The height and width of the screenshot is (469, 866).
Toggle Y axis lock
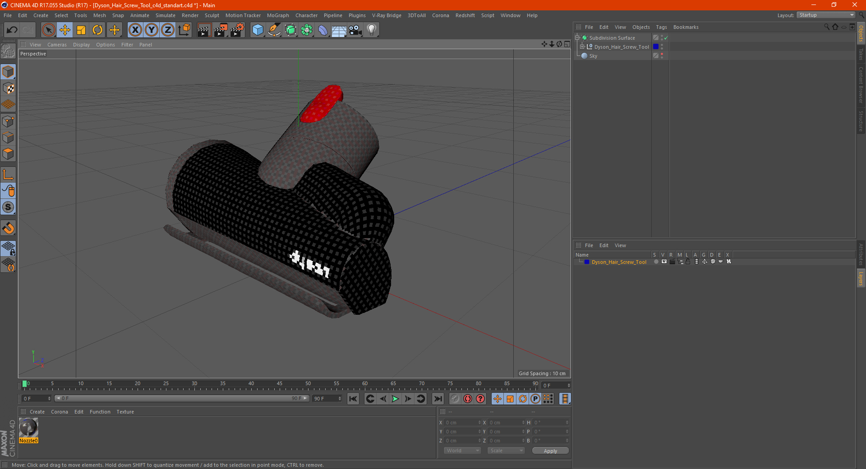click(x=152, y=30)
